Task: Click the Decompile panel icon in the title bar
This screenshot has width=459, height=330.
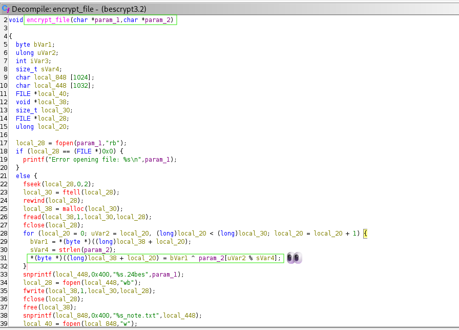Action: click(x=6, y=9)
